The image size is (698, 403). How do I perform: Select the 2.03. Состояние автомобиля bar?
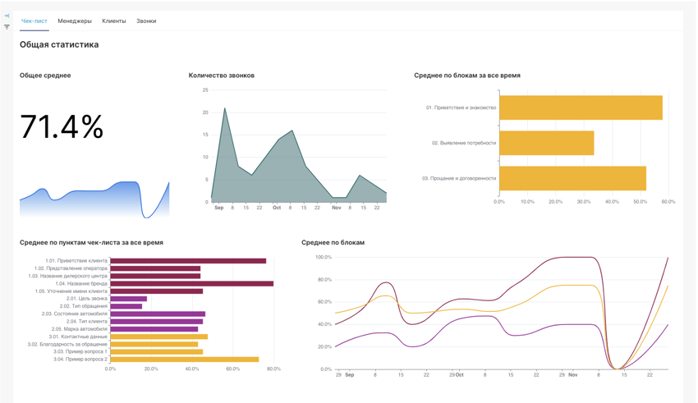(x=158, y=314)
